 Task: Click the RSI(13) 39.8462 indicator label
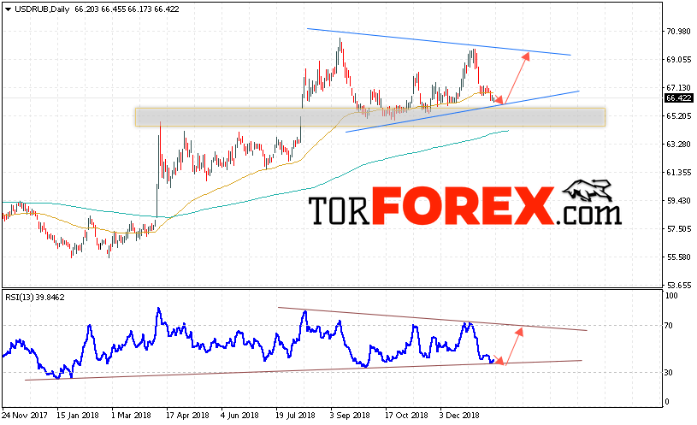(x=35, y=297)
